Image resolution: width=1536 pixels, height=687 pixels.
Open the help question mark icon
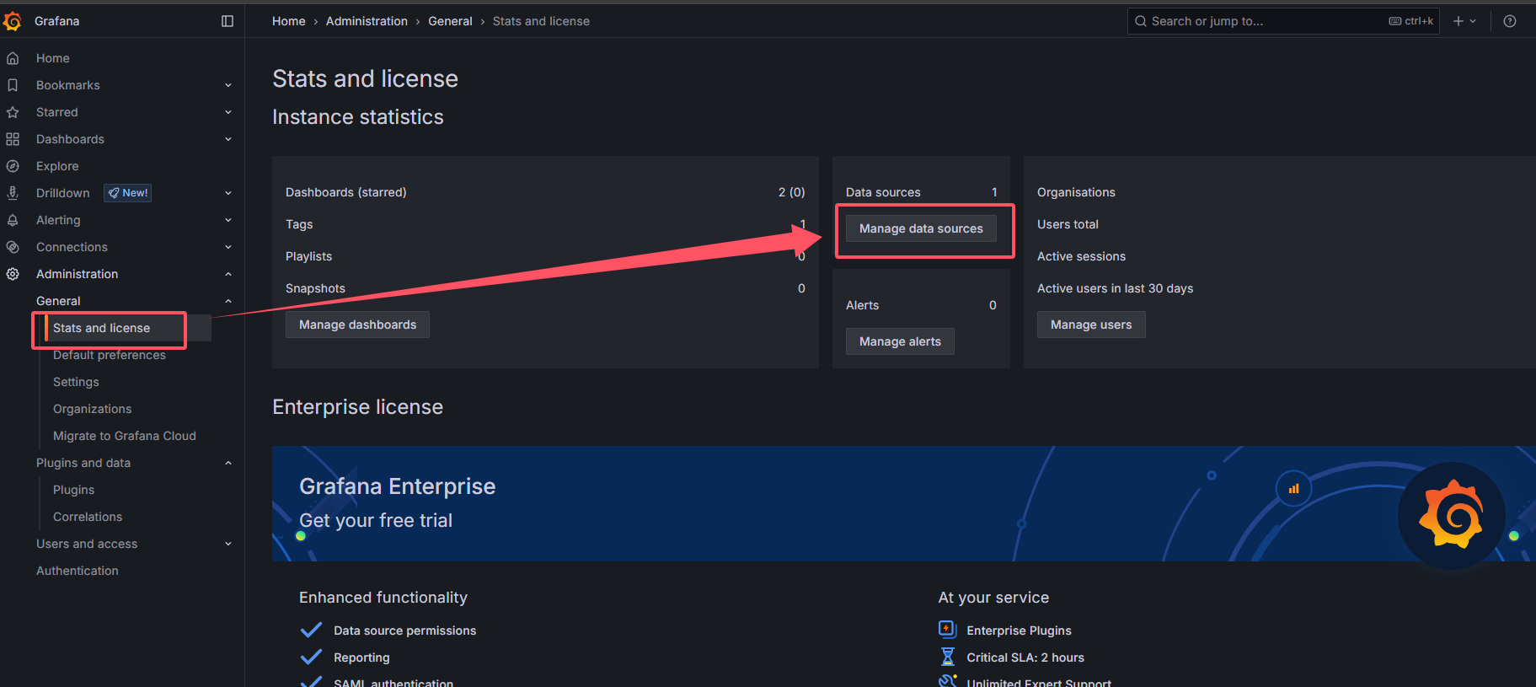tap(1510, 21)
